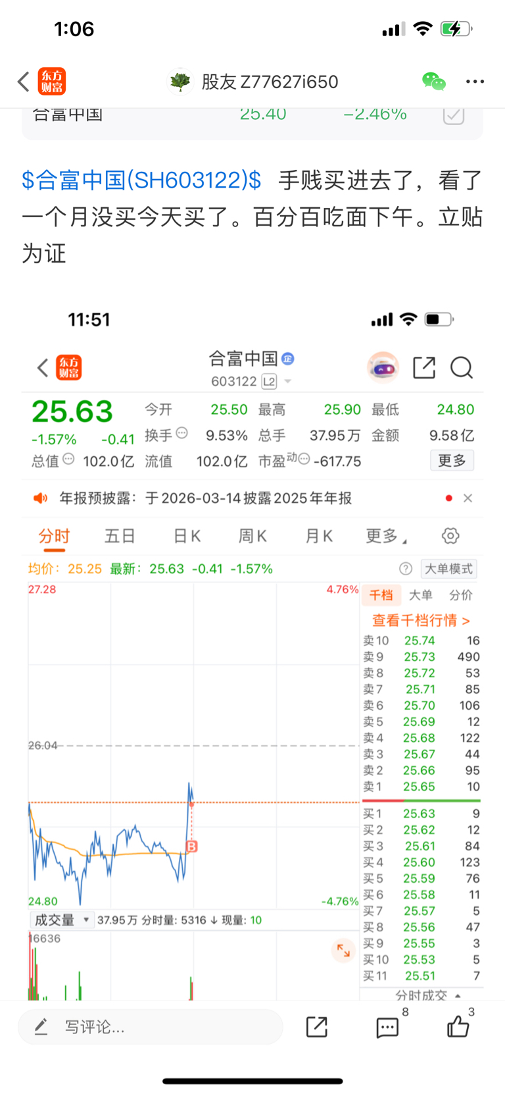
Task: Tap the question mark help icon
Action: click(406, 569)
